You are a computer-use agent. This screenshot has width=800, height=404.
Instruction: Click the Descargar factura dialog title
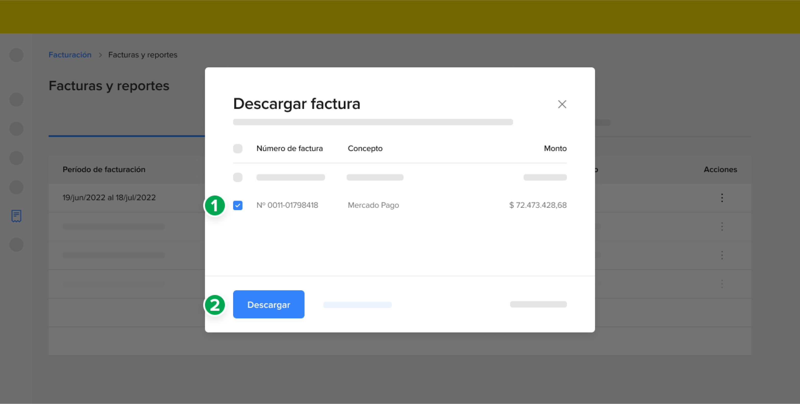[297, 104]
